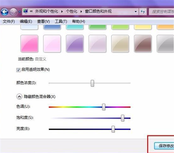Click the Back navigation arrow button

click(5, 12)
